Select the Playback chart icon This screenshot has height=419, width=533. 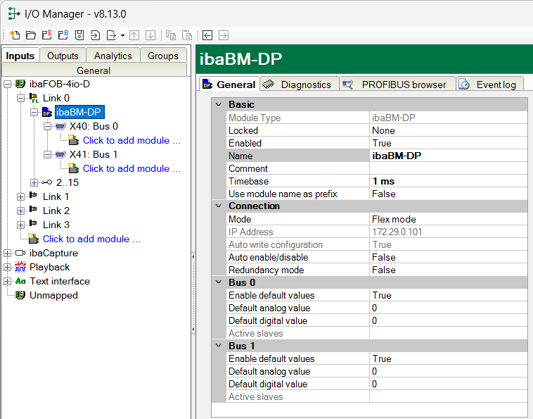point(20,267)
